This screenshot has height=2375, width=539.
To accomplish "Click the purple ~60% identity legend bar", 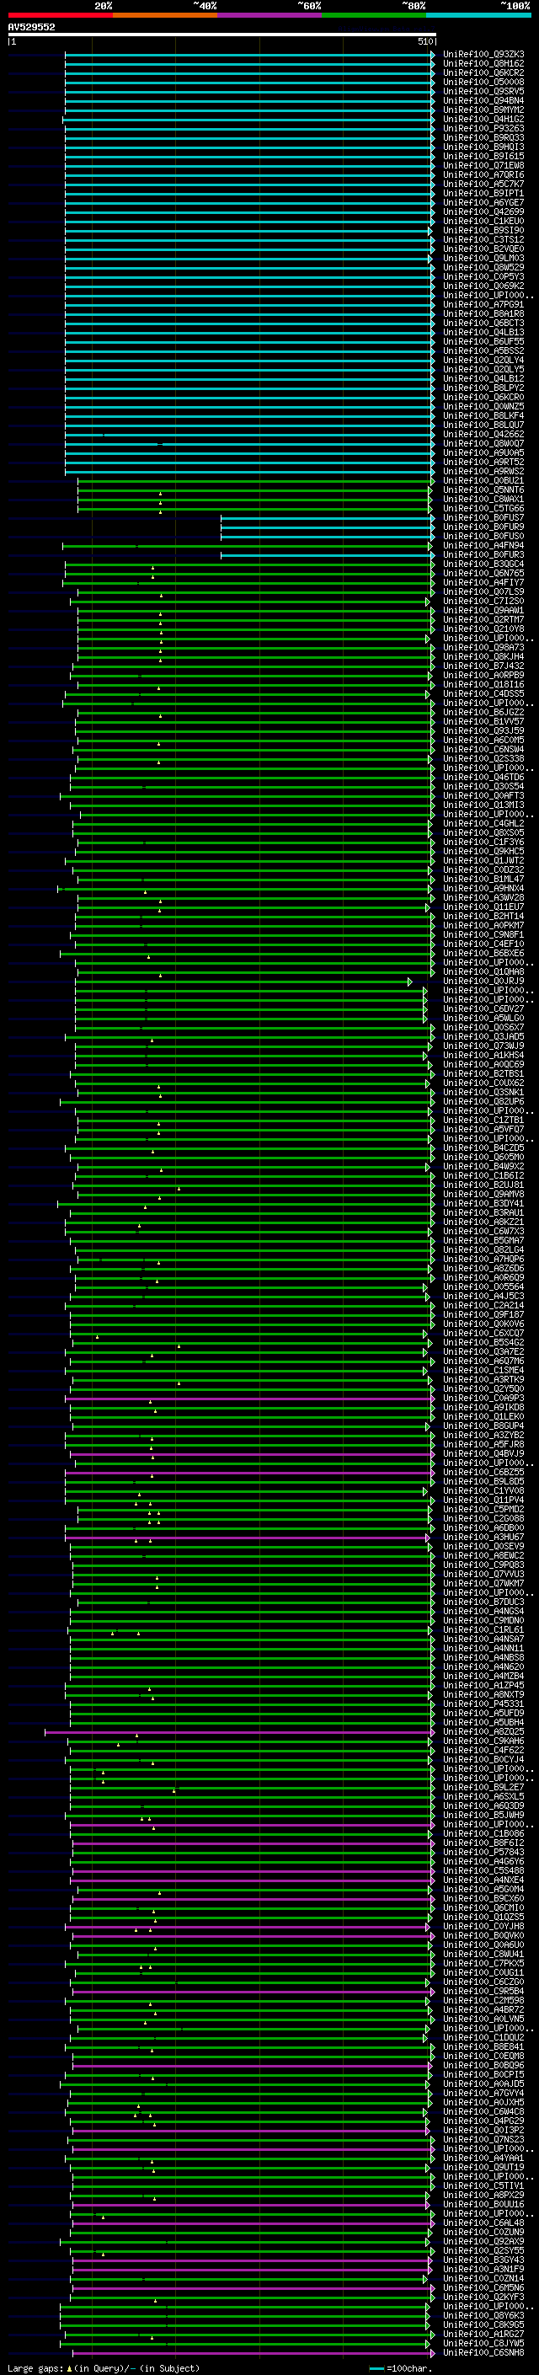I will (269, 16).
